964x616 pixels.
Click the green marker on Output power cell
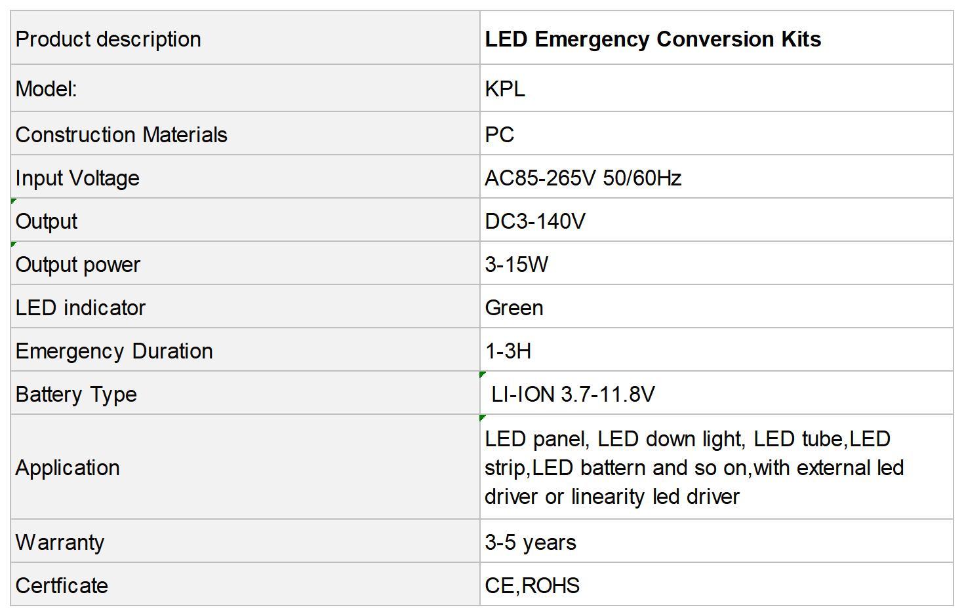pyautogui.click(x=14, y=244)
